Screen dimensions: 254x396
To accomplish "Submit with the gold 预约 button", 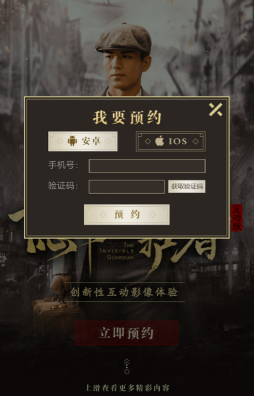I will point(127,215).
